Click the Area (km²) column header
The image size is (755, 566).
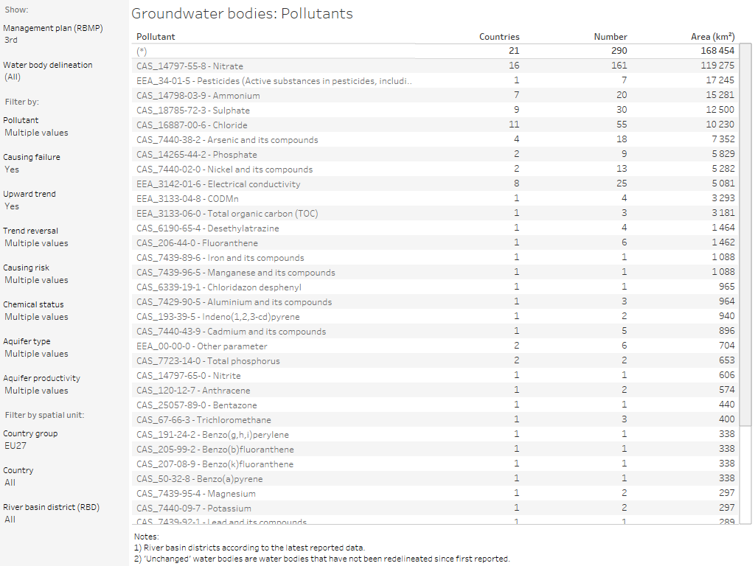coord(713,37)
